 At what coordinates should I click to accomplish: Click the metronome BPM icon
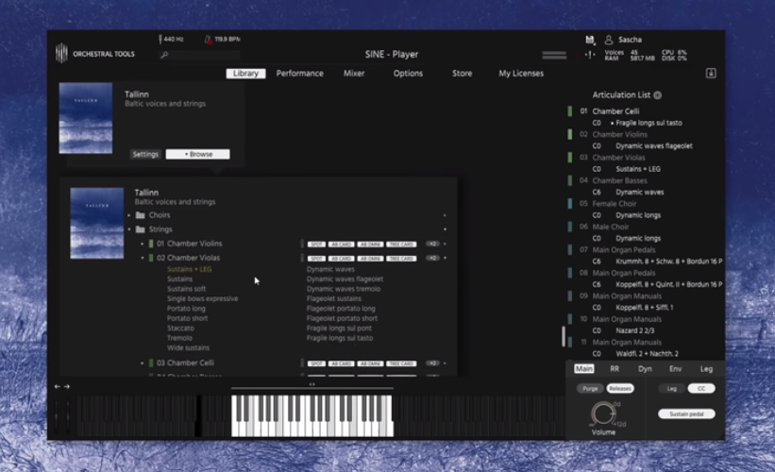click(208, 39)
